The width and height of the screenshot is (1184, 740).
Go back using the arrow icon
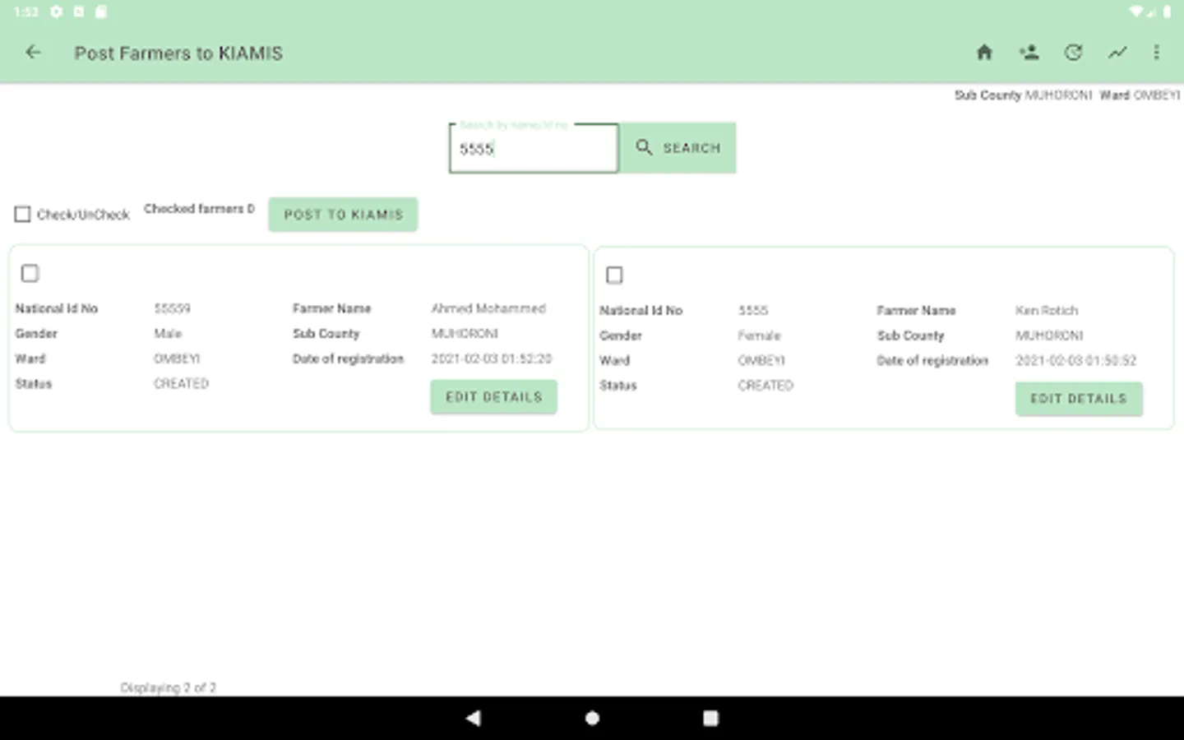tap(33, 53)
